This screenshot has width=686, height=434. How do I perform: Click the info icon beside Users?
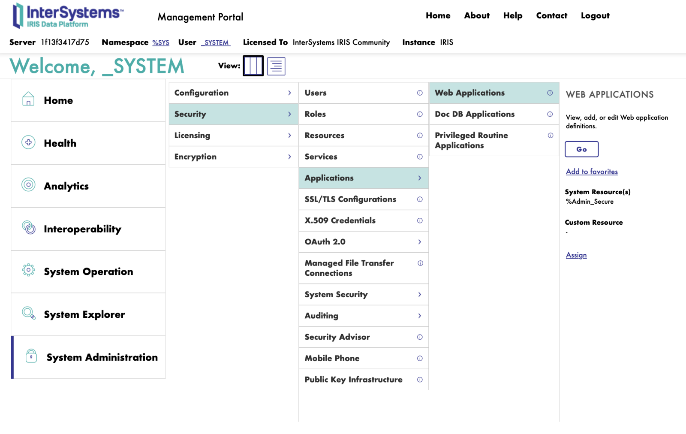click(420, 93)
